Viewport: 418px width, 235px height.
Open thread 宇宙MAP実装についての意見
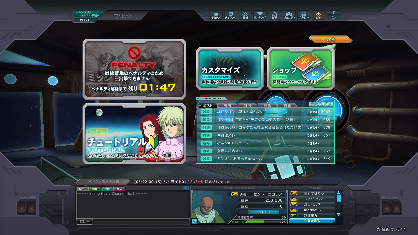pos(257,120)
